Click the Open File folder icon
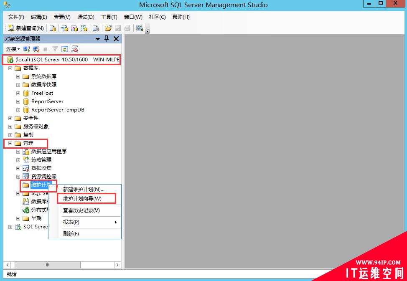 [108, 28]
